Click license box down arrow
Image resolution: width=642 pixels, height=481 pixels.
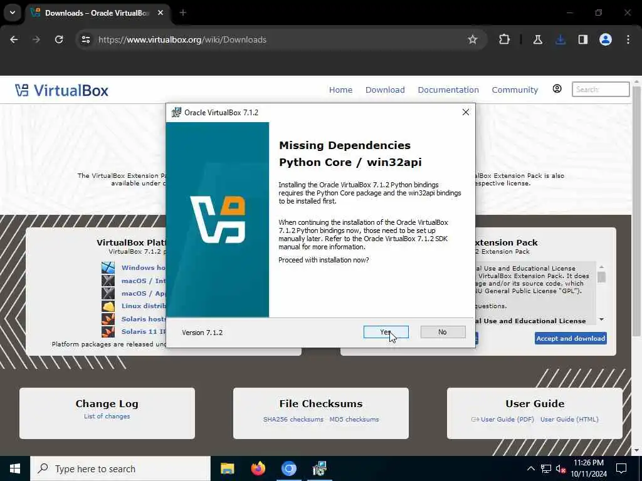point(601,319)
